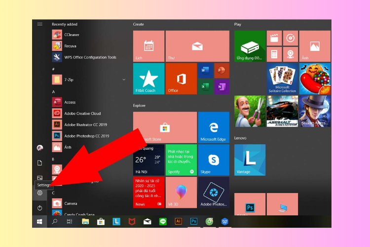Open the Microsoft Edge tile
Screen dimensions: 370x247
(x=214, y=127)
